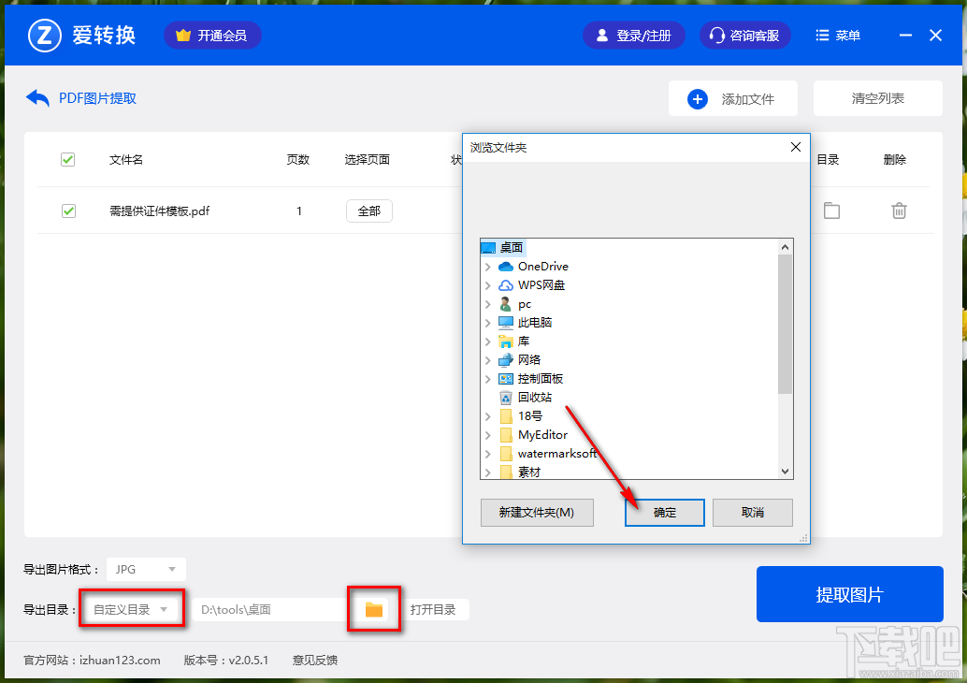
Task: Click the document icon in the 目录 column
Action: [x=831, y=211]
